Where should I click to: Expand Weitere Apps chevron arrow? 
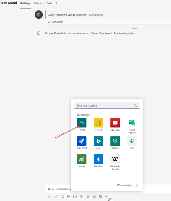[x=137, y=185]
